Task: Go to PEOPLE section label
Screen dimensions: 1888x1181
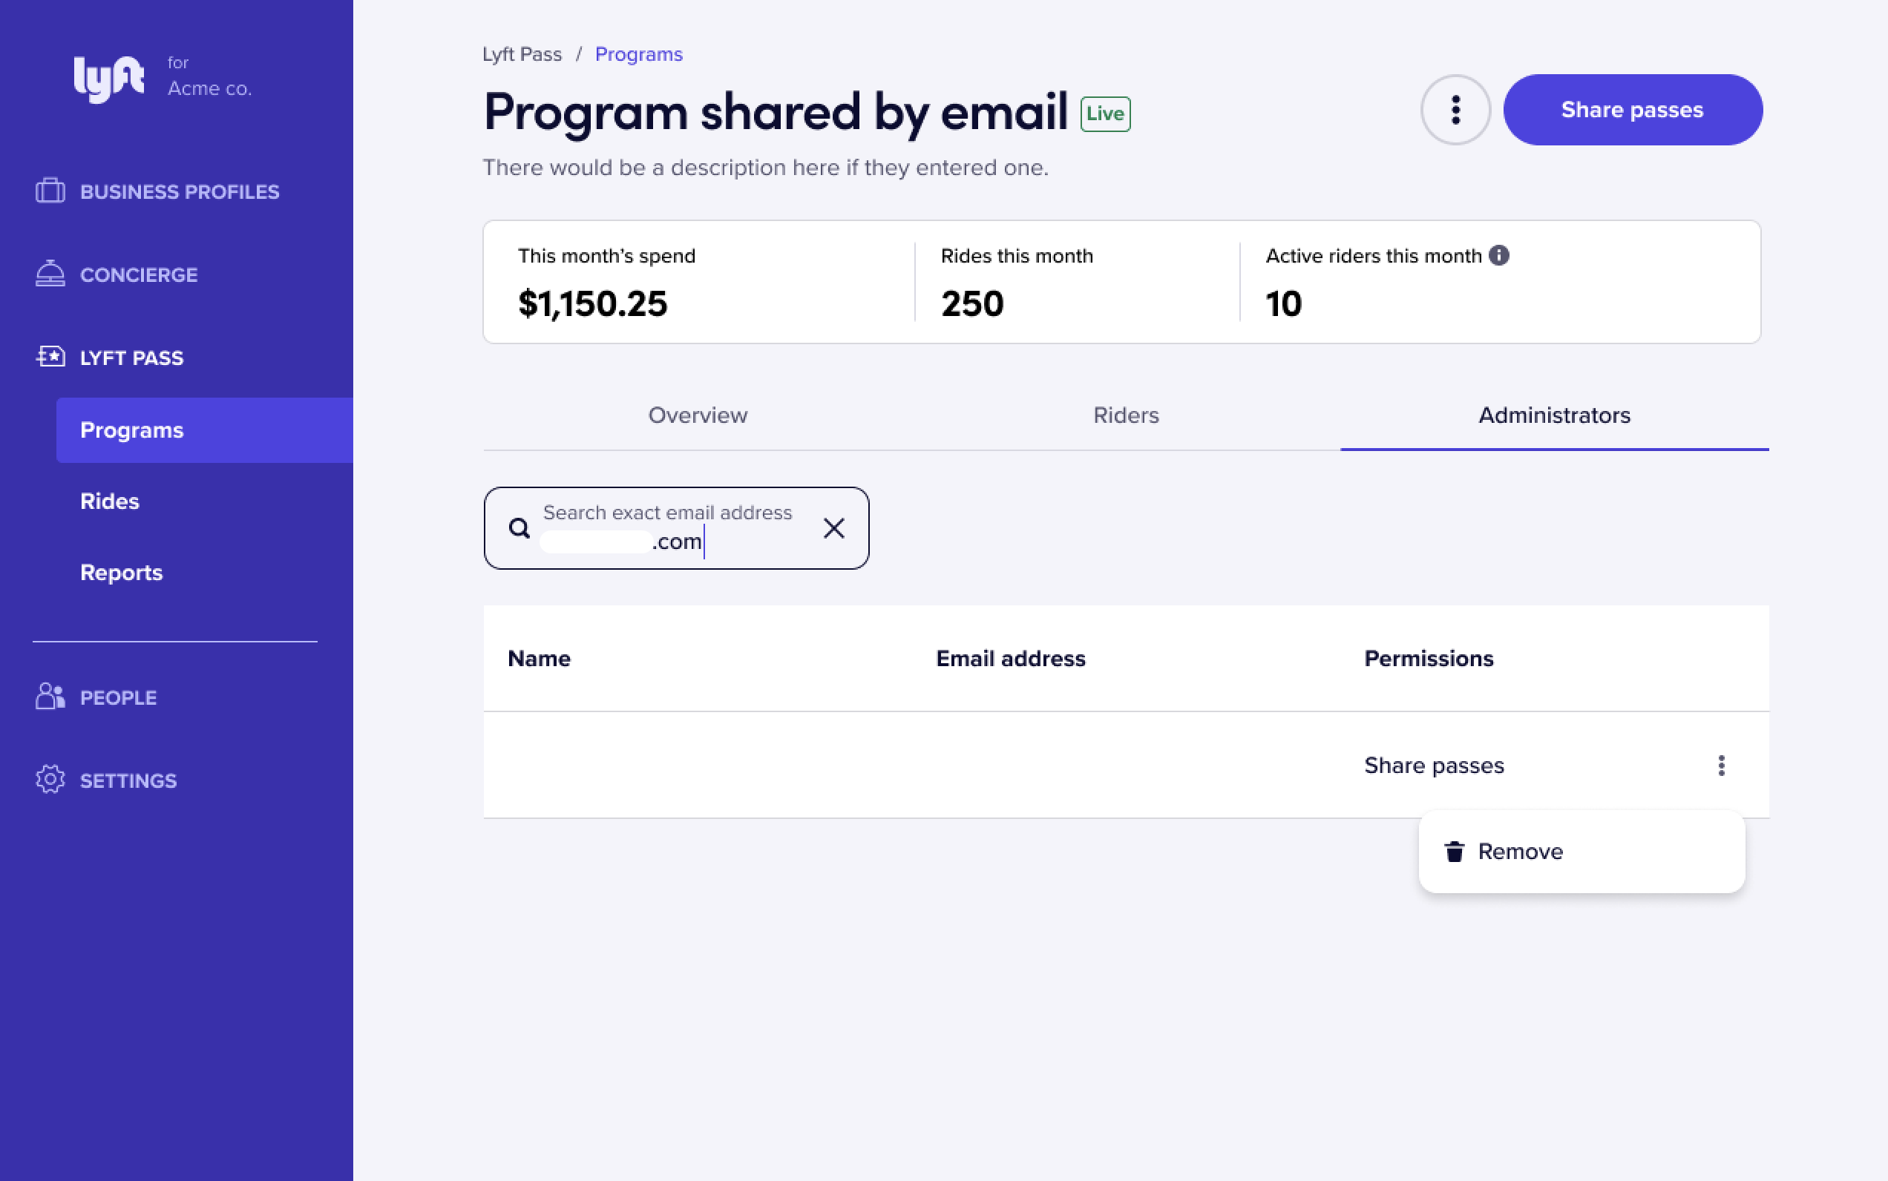Action: (119, 697)
